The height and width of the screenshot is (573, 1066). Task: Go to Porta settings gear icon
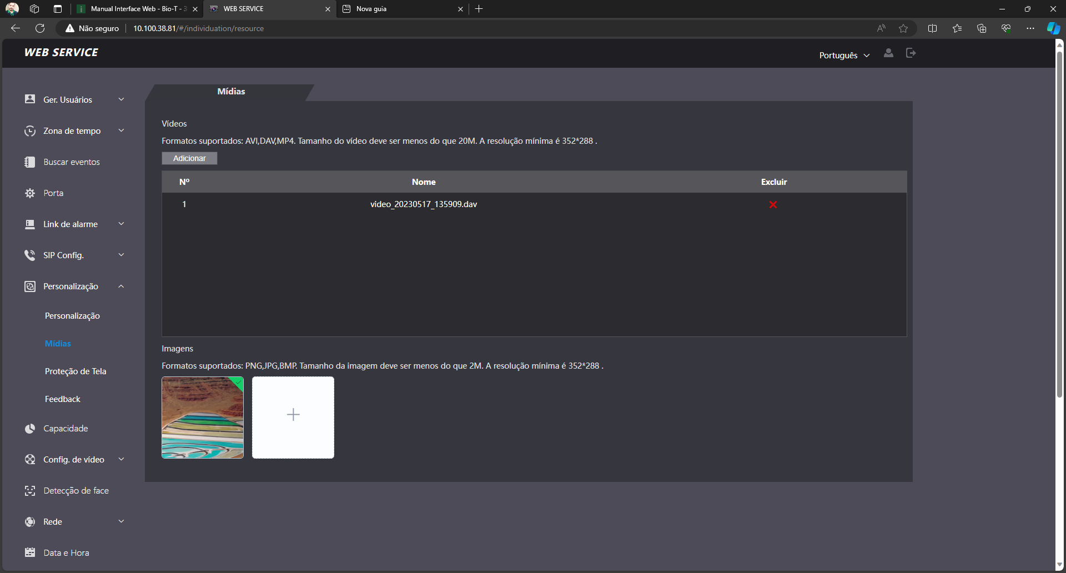[30, 193]
